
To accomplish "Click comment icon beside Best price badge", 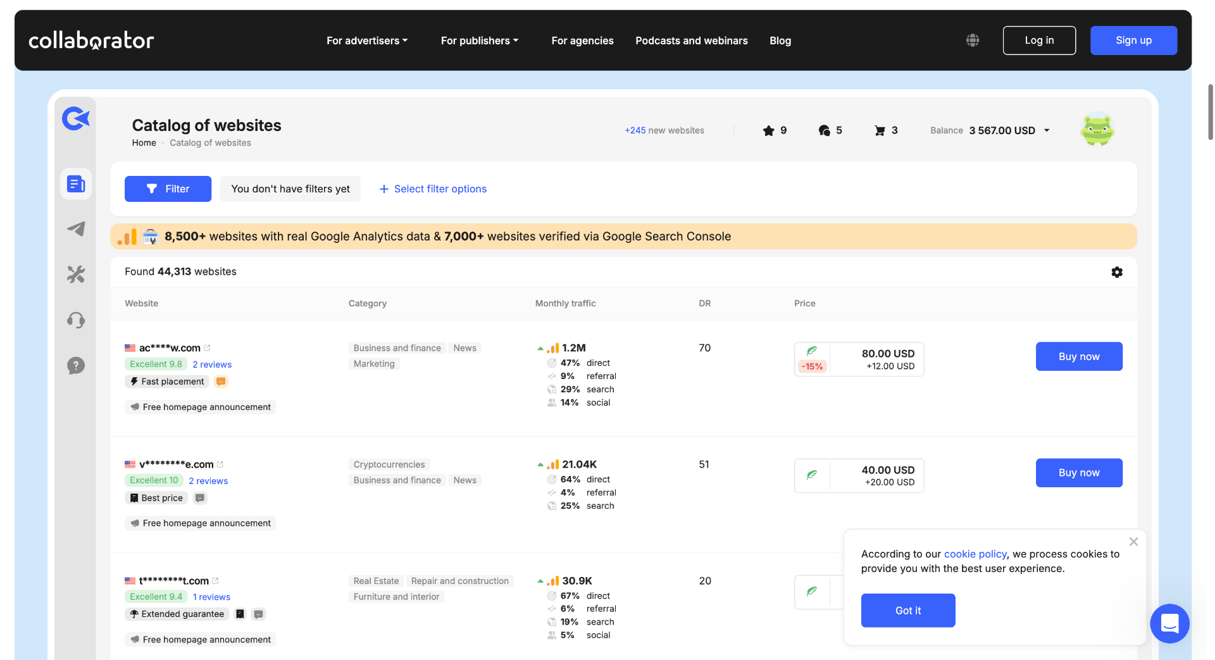I will click(200, 498).
